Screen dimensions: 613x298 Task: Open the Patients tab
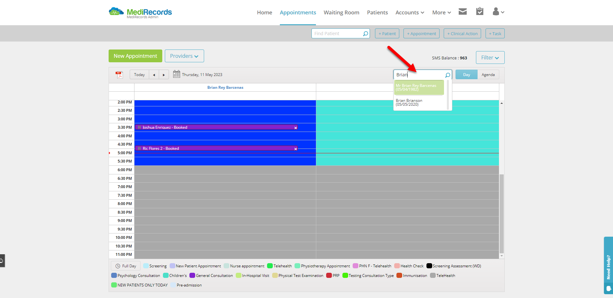click(377, 12)
